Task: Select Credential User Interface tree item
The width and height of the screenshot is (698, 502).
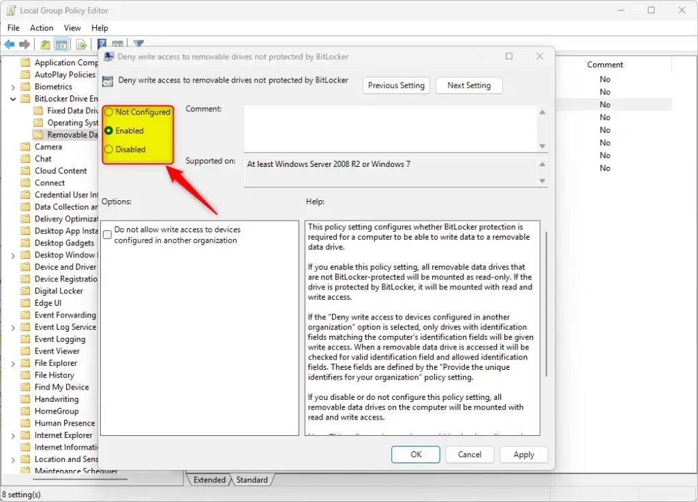Action: click(66, 194)
